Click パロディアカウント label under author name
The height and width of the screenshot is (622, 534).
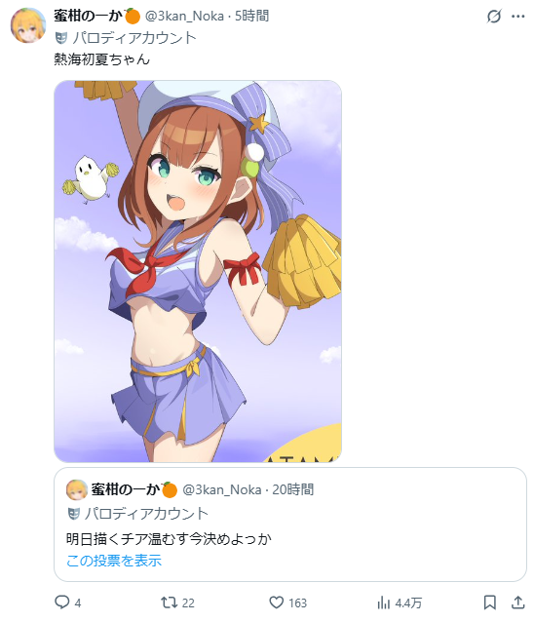click(134, 38)
